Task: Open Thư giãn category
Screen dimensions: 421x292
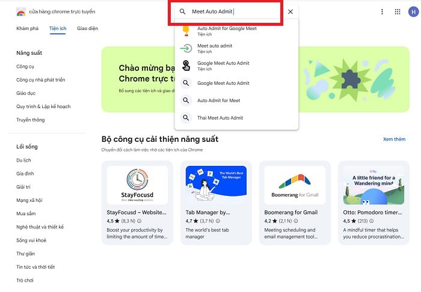Action: [x=25, y=254]
